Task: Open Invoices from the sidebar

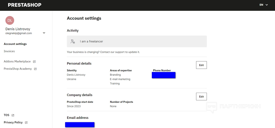Action: coord(9,51)
